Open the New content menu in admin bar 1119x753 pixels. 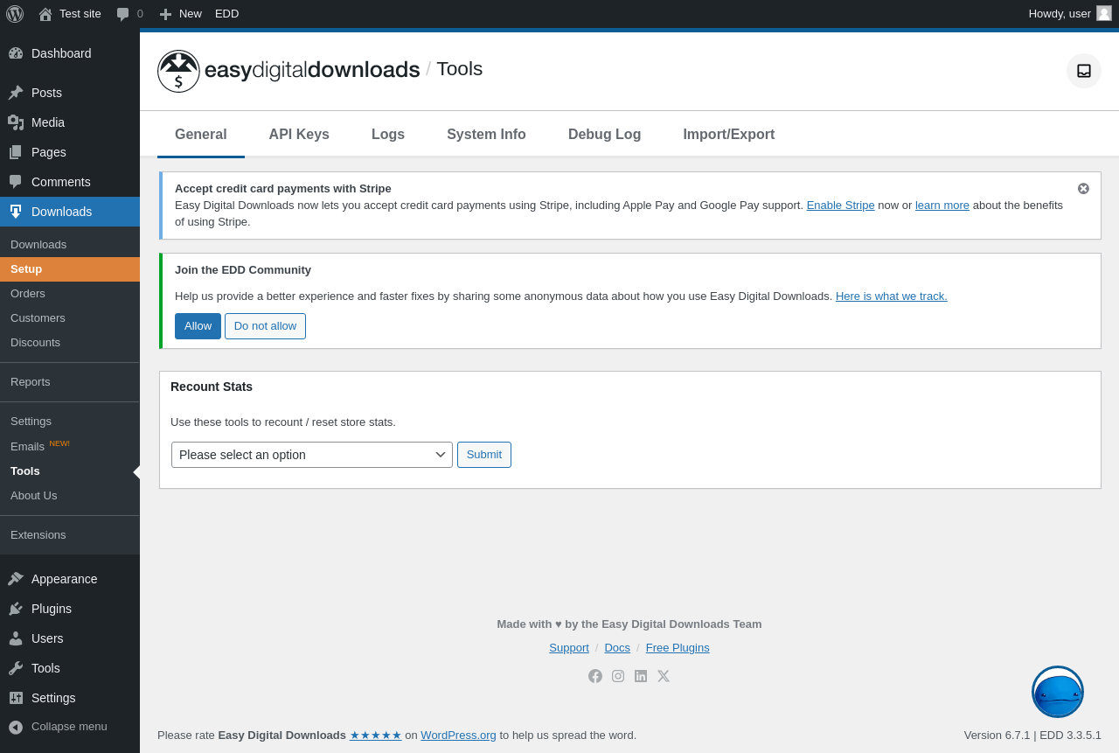point(180,14)
